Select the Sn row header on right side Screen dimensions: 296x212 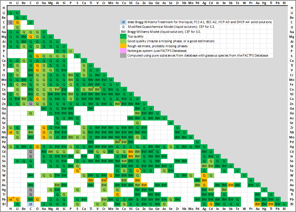[291, 161]
